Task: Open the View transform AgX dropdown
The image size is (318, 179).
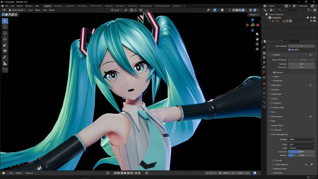Action: pos(302,144)
